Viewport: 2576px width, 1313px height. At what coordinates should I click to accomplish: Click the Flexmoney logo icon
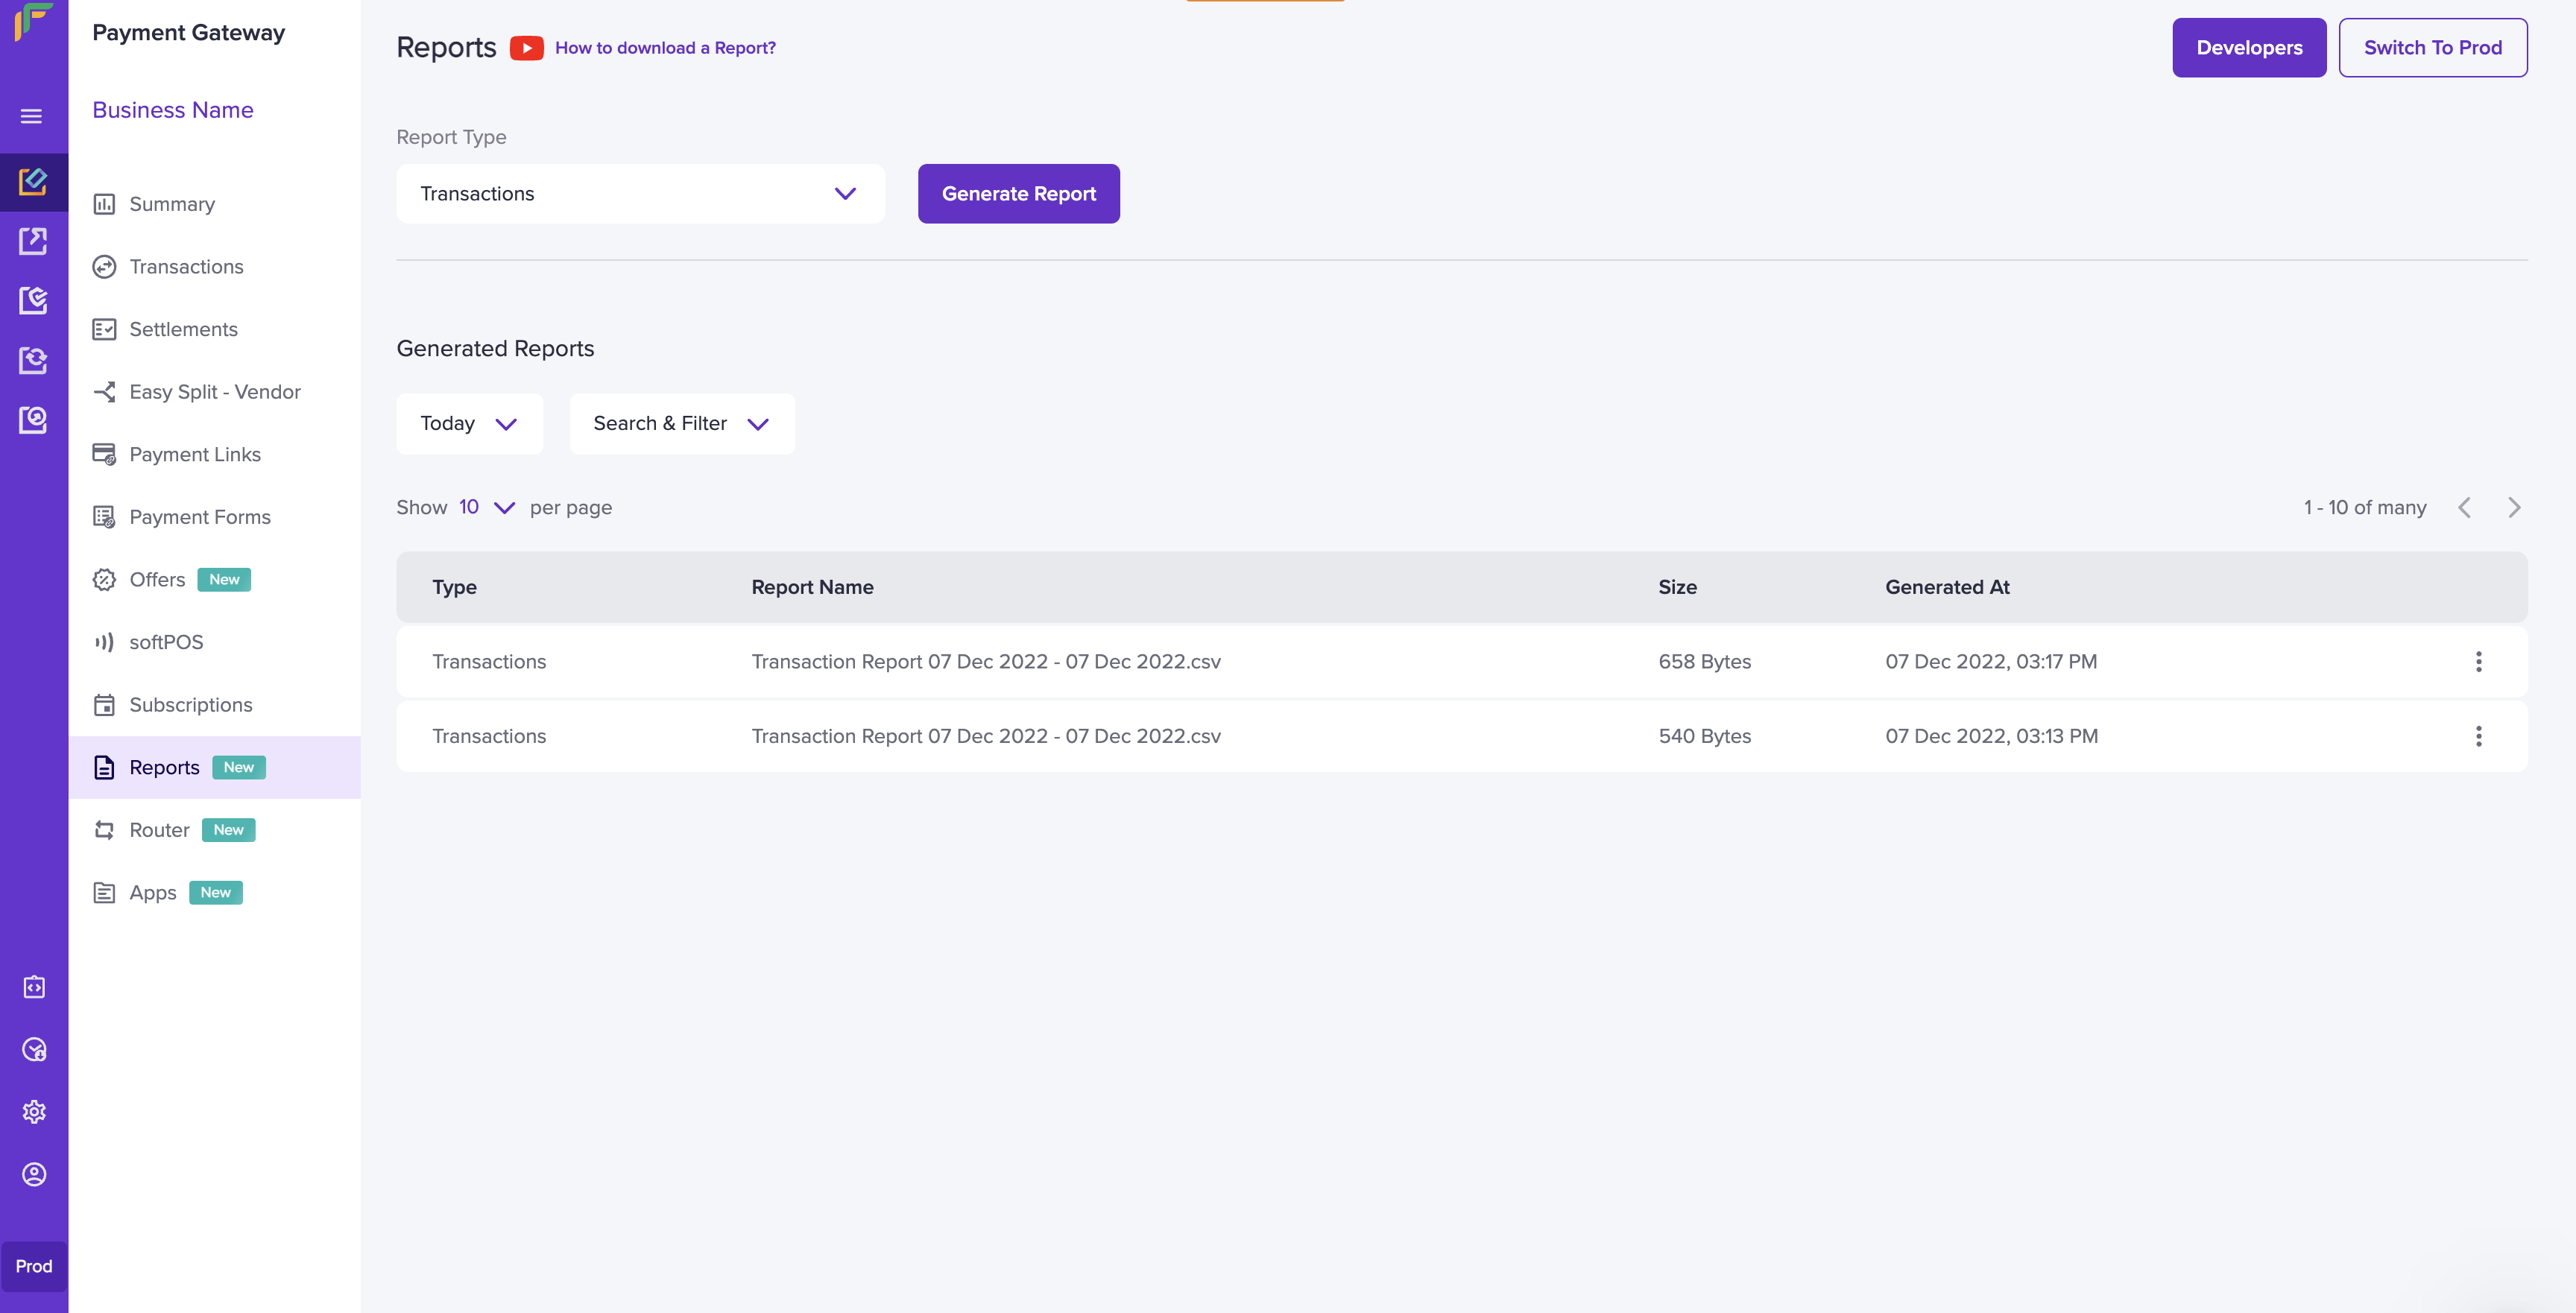[33, 22]
